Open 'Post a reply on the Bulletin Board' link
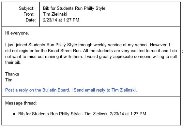This screenshot has width=183, height=128. click(38, 90)
